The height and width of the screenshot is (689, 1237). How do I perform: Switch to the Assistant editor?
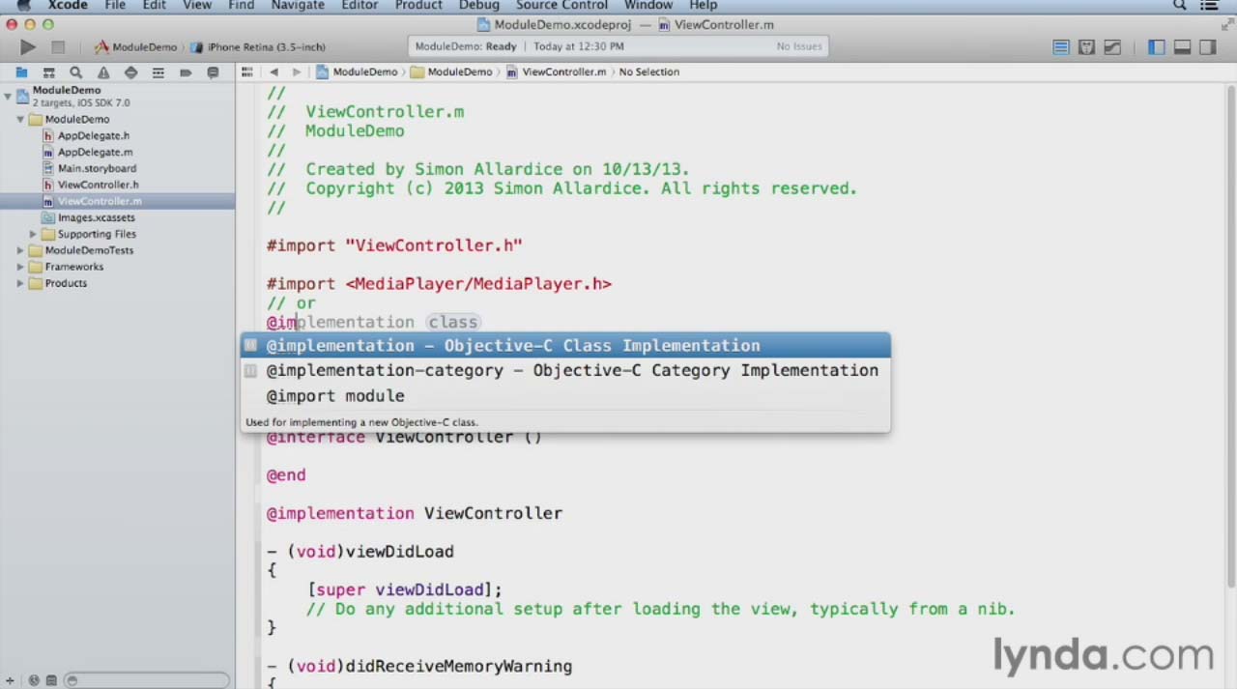[x=1086, y=46]
